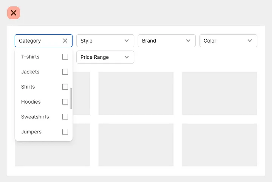Open the Color filter dropdown
Screen dimensions: 272x182
228,41
